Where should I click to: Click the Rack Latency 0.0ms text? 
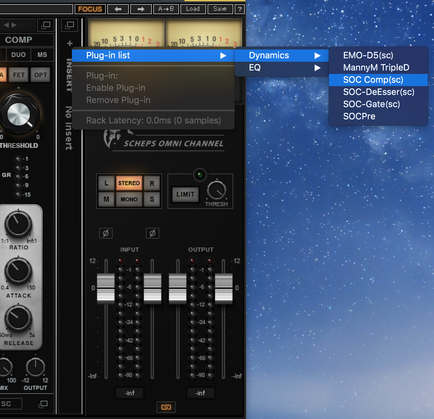(x=153, y=120)
